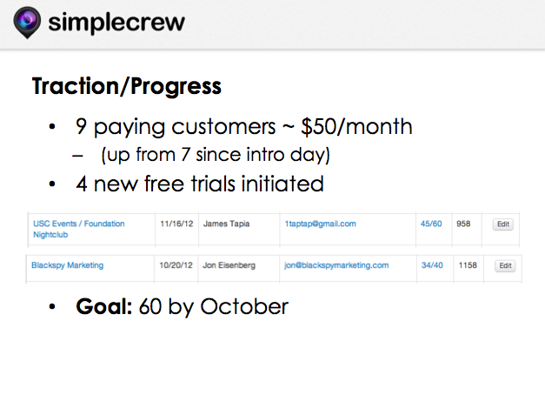
Task: Click Edit button for USC Events row
Action: [x=503, y=224]
